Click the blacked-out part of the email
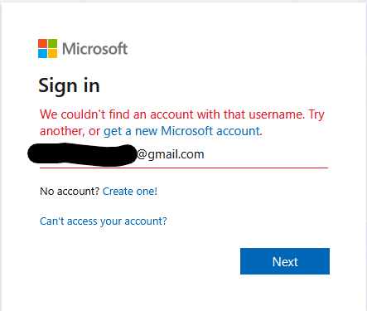The width and height of the screenshot is (367, 311). [82, 154]
